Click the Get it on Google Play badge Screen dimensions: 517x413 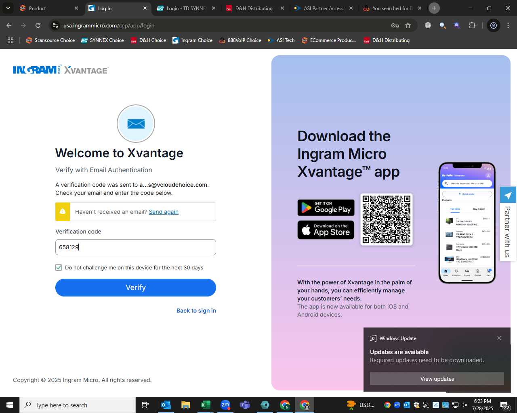coord(326,208)
